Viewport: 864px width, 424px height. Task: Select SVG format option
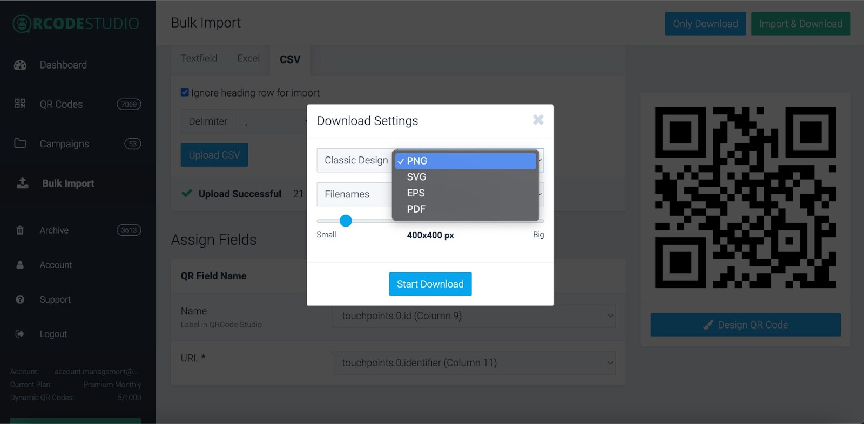click(x=465, y=177)
